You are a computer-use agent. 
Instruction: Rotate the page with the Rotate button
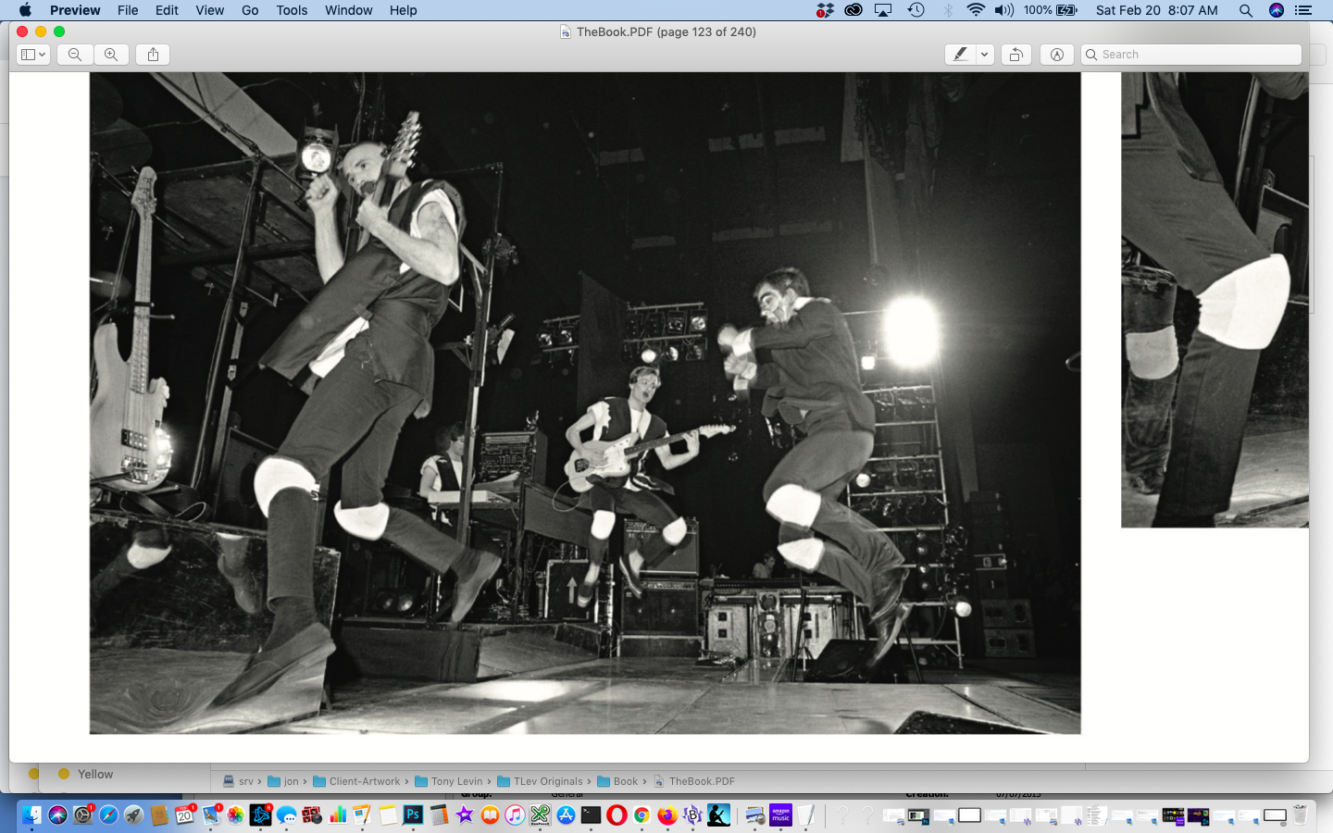tap(1015, 55)
